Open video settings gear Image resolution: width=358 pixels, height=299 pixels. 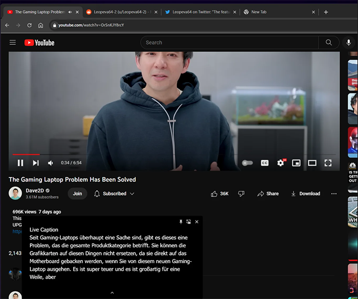click(280, 163)
